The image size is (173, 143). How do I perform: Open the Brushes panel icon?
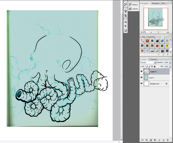click(126, 11)
